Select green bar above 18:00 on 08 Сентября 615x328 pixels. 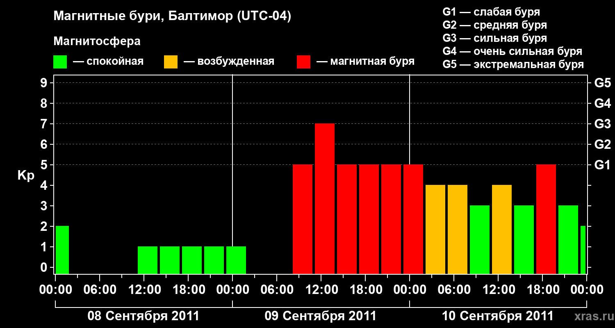tap(192, 260)
